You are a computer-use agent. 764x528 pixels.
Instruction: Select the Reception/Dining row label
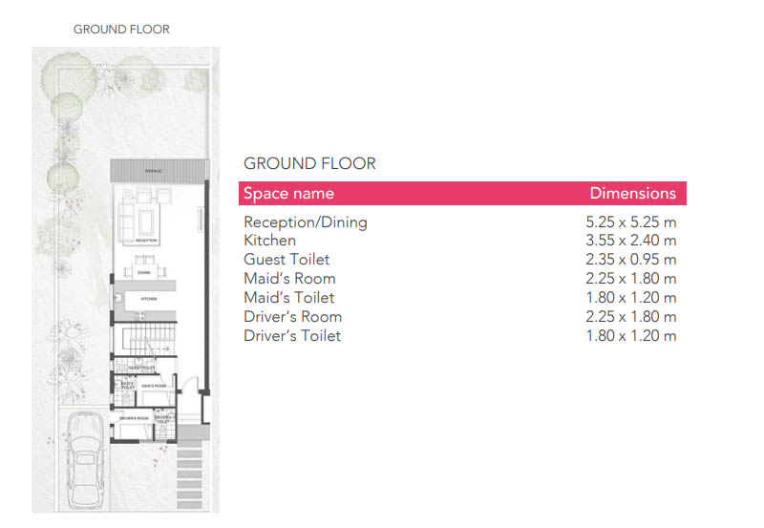pyautogui.click(x=306, y=222)
